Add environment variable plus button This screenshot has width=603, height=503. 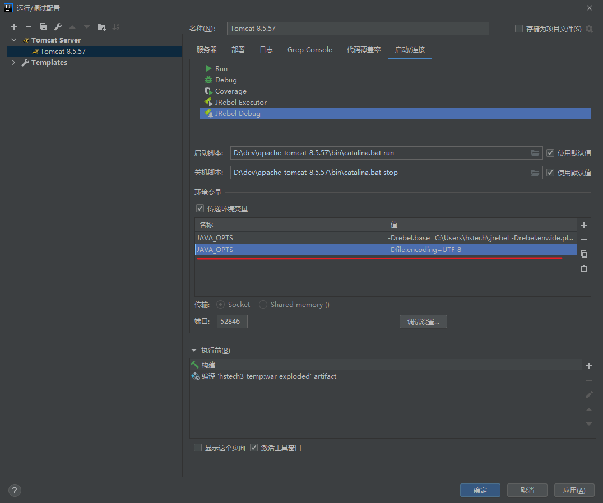click(x=584, y=225)
